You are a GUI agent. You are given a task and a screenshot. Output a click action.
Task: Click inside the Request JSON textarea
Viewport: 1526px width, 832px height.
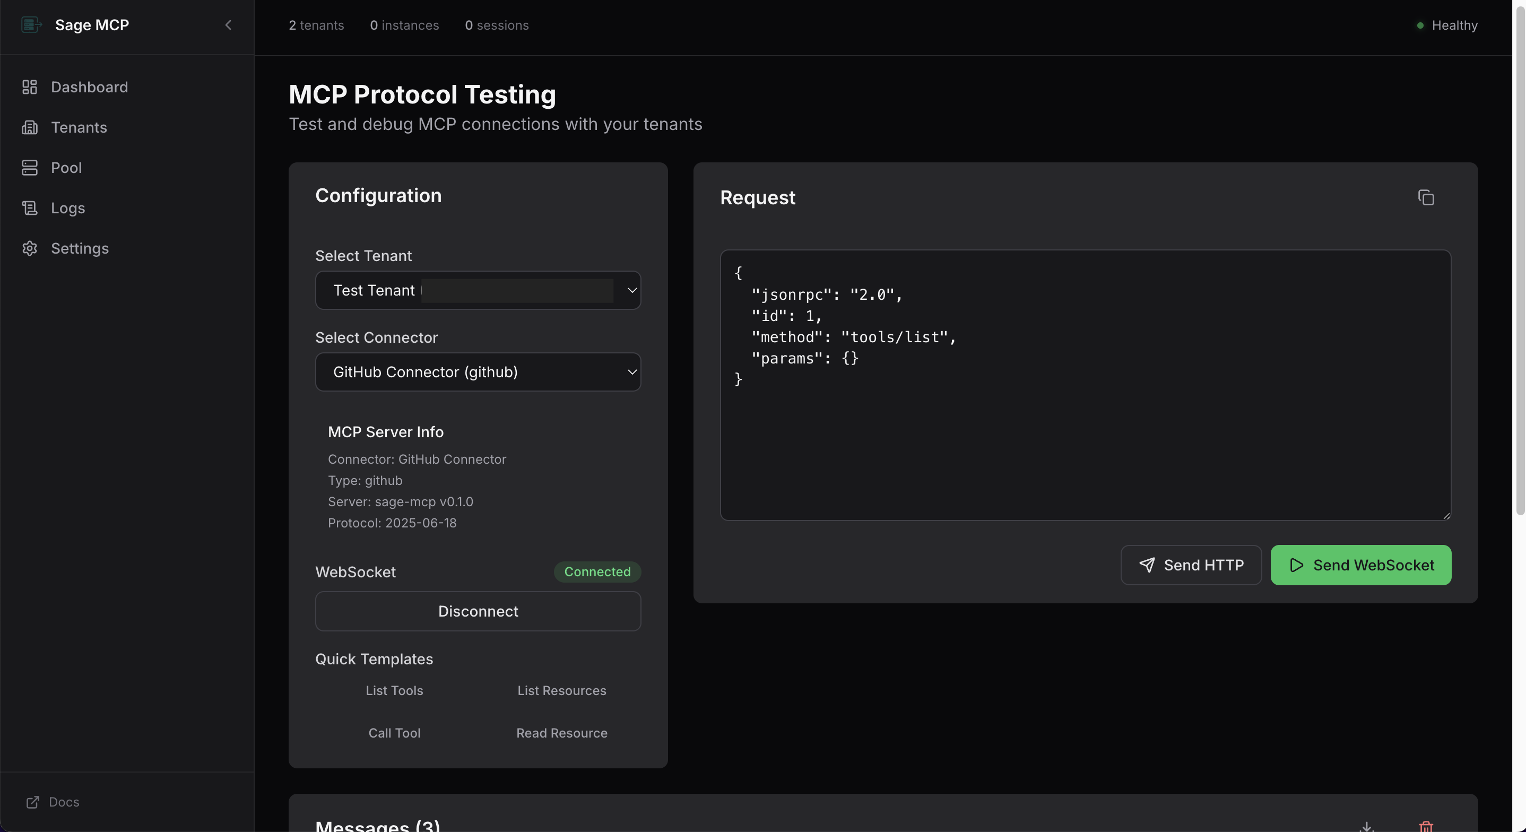(1085, 385)
